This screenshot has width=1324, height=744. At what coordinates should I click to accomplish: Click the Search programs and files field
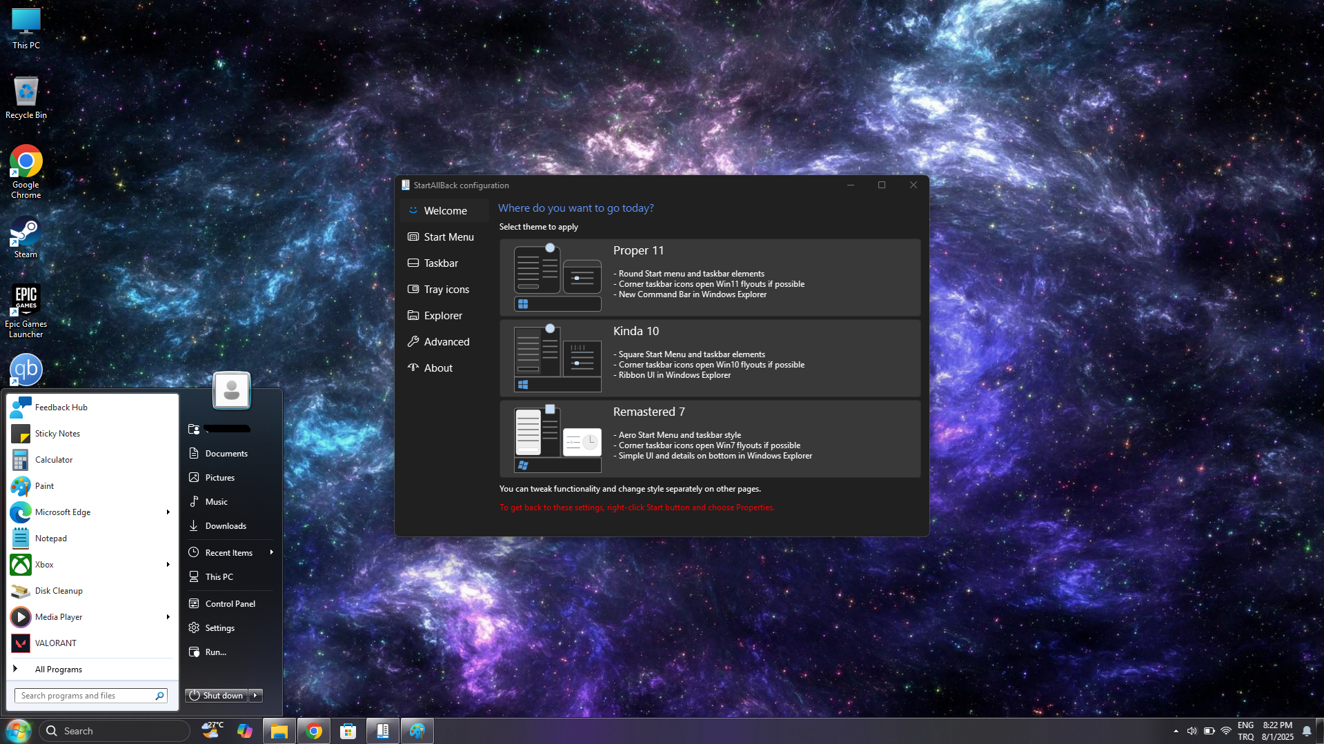pyautogui.click(x=91, y=696)
